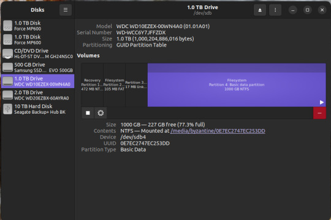This screenshot has width=331, height=220.
Task: Select the CD/DVD Drive entry
Action: tap(38, 54)
